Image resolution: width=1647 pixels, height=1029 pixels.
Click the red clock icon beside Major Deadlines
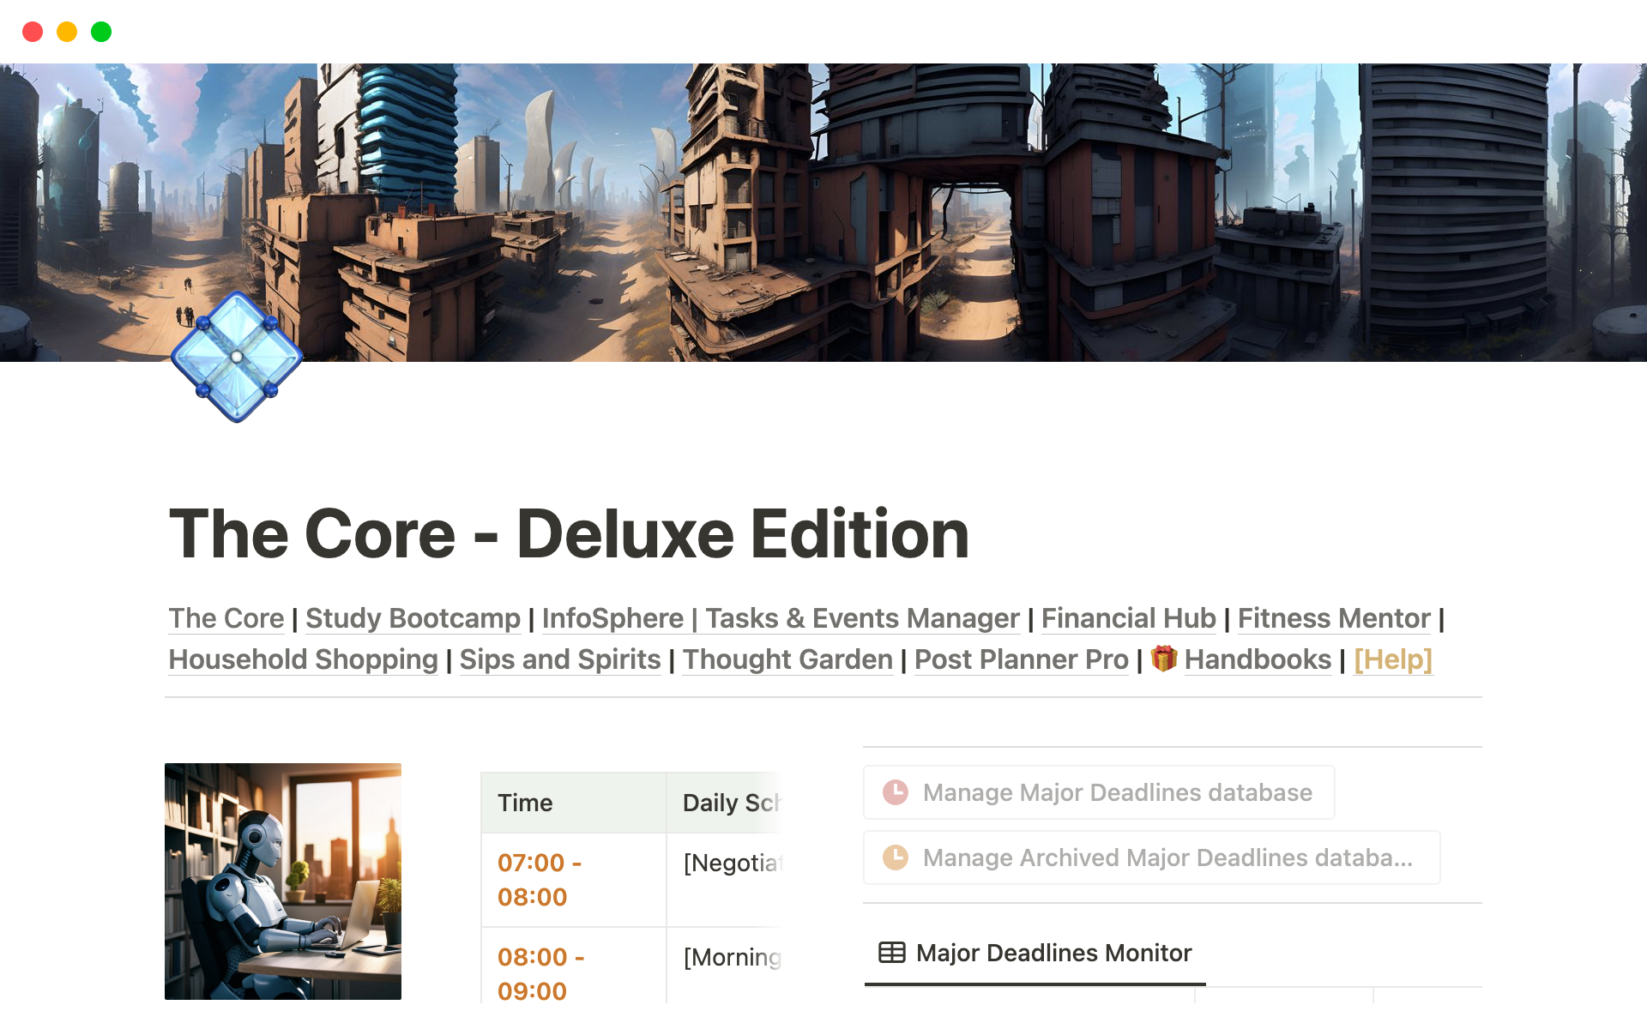pyautogui.click(x=896, y=792)
